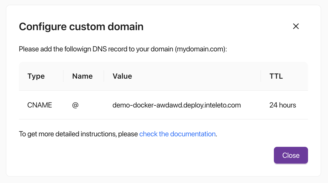Click the Value column header
The image size is (328, 183).
point(122,76)
